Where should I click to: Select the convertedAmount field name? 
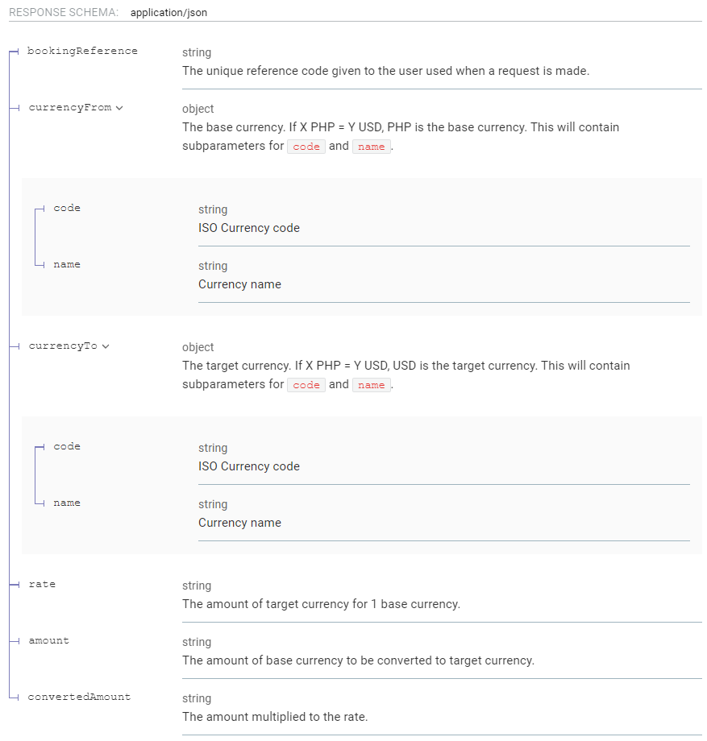[80, 697]
